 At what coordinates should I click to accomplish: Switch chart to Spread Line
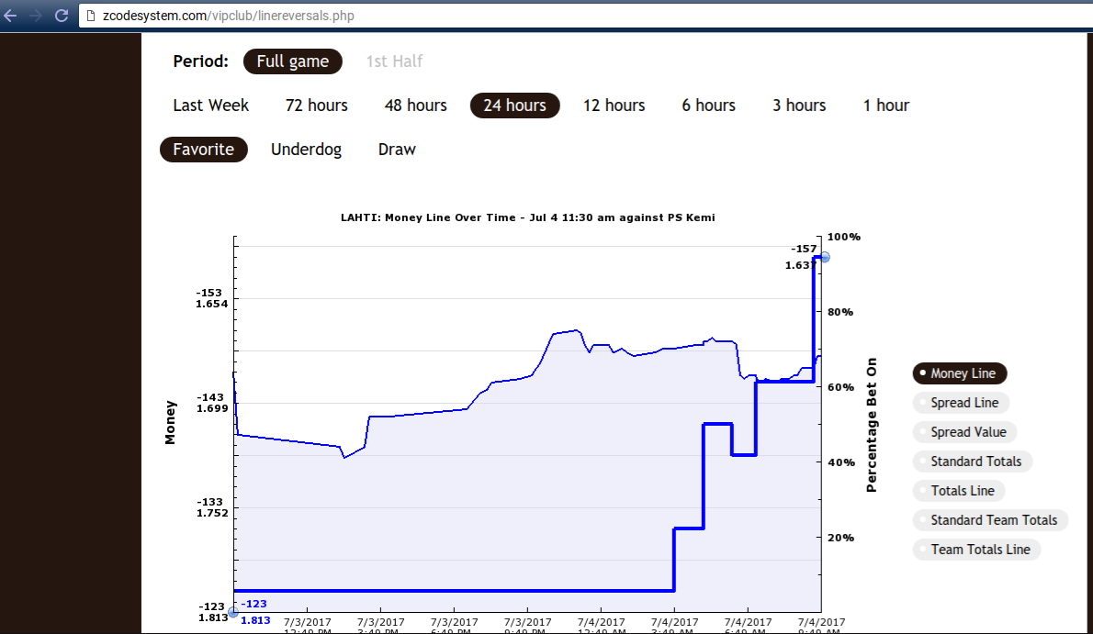[961, 403]
